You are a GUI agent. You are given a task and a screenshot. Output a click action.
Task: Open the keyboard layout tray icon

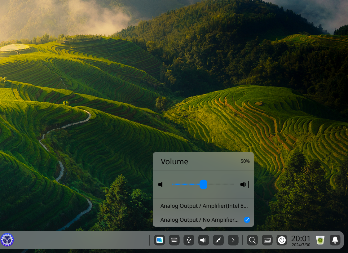coord(174,240)
